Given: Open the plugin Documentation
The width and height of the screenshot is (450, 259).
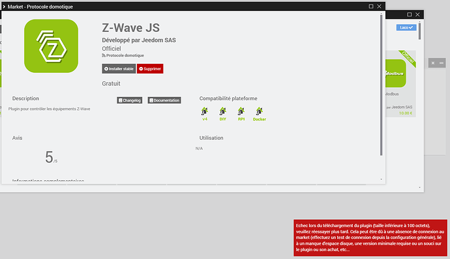Looking at the screenshot, I should [x=164, y=100].
